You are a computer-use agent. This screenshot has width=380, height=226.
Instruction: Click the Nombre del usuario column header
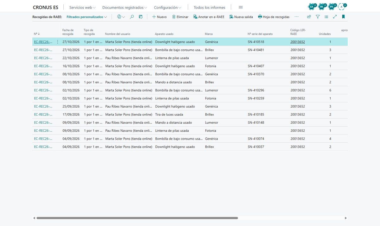click(x=117, y=34)
